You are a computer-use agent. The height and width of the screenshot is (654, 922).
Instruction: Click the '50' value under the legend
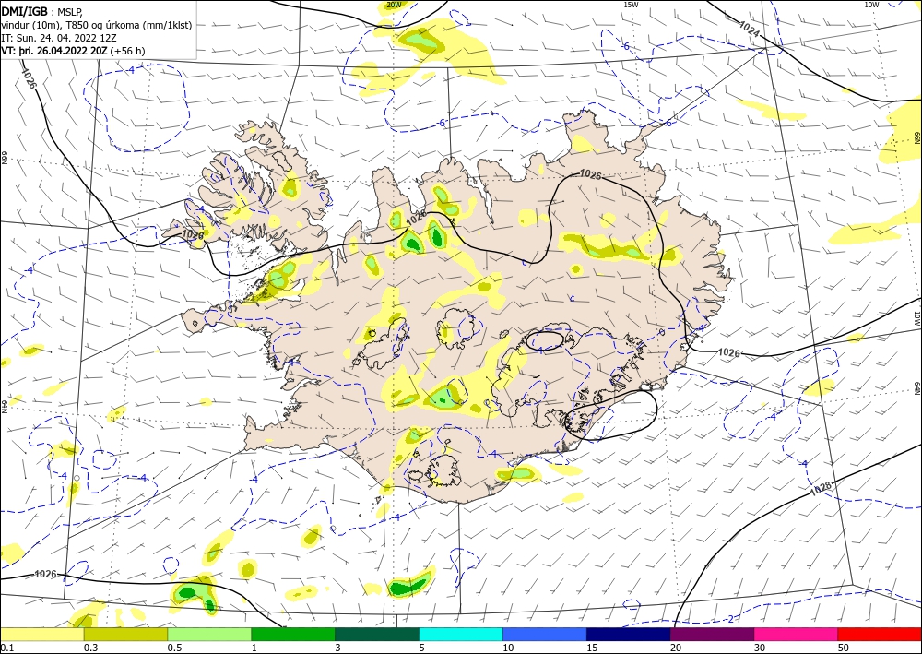[x=844, y=648]
